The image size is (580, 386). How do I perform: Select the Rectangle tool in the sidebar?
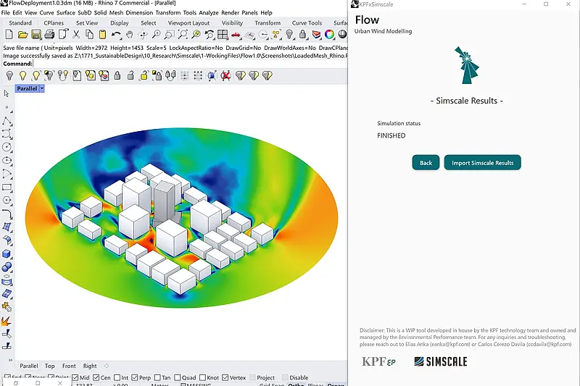pyautogui.click(x=7, y=187)
